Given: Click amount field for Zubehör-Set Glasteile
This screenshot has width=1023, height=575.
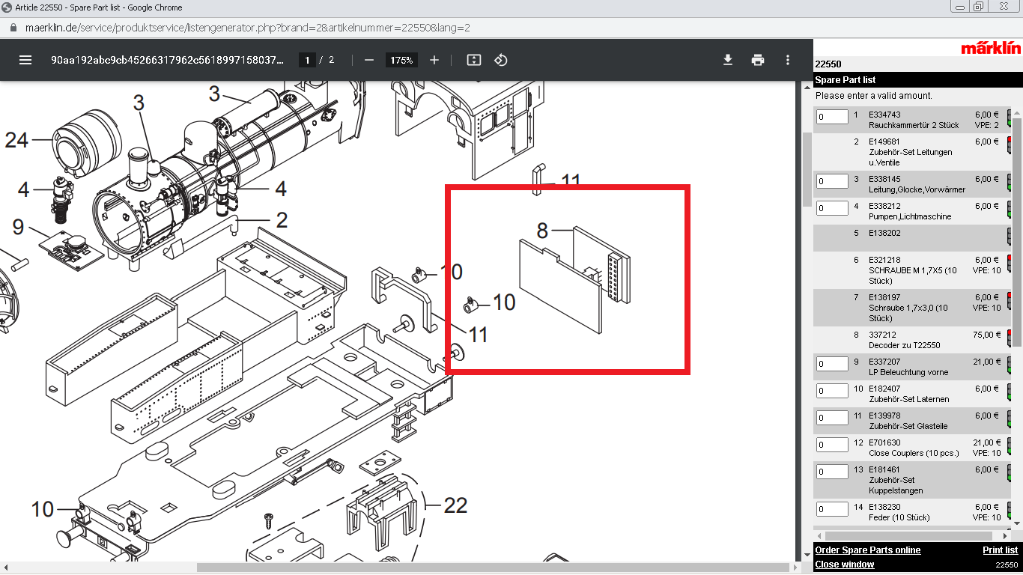Looking at the screenshot, I should pyautogui.click(x=832, y=418).
